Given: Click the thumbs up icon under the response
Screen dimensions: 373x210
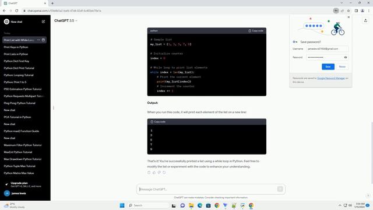Looking at the screenshot, I should point(154,173).
